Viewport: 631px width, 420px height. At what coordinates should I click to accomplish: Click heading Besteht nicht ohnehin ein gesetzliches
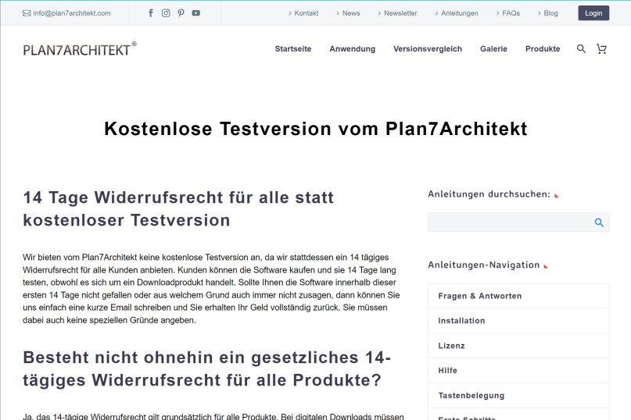click(206, 368)
